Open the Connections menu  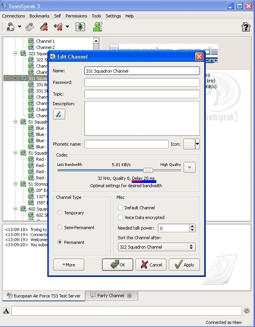tap(14, 16)
